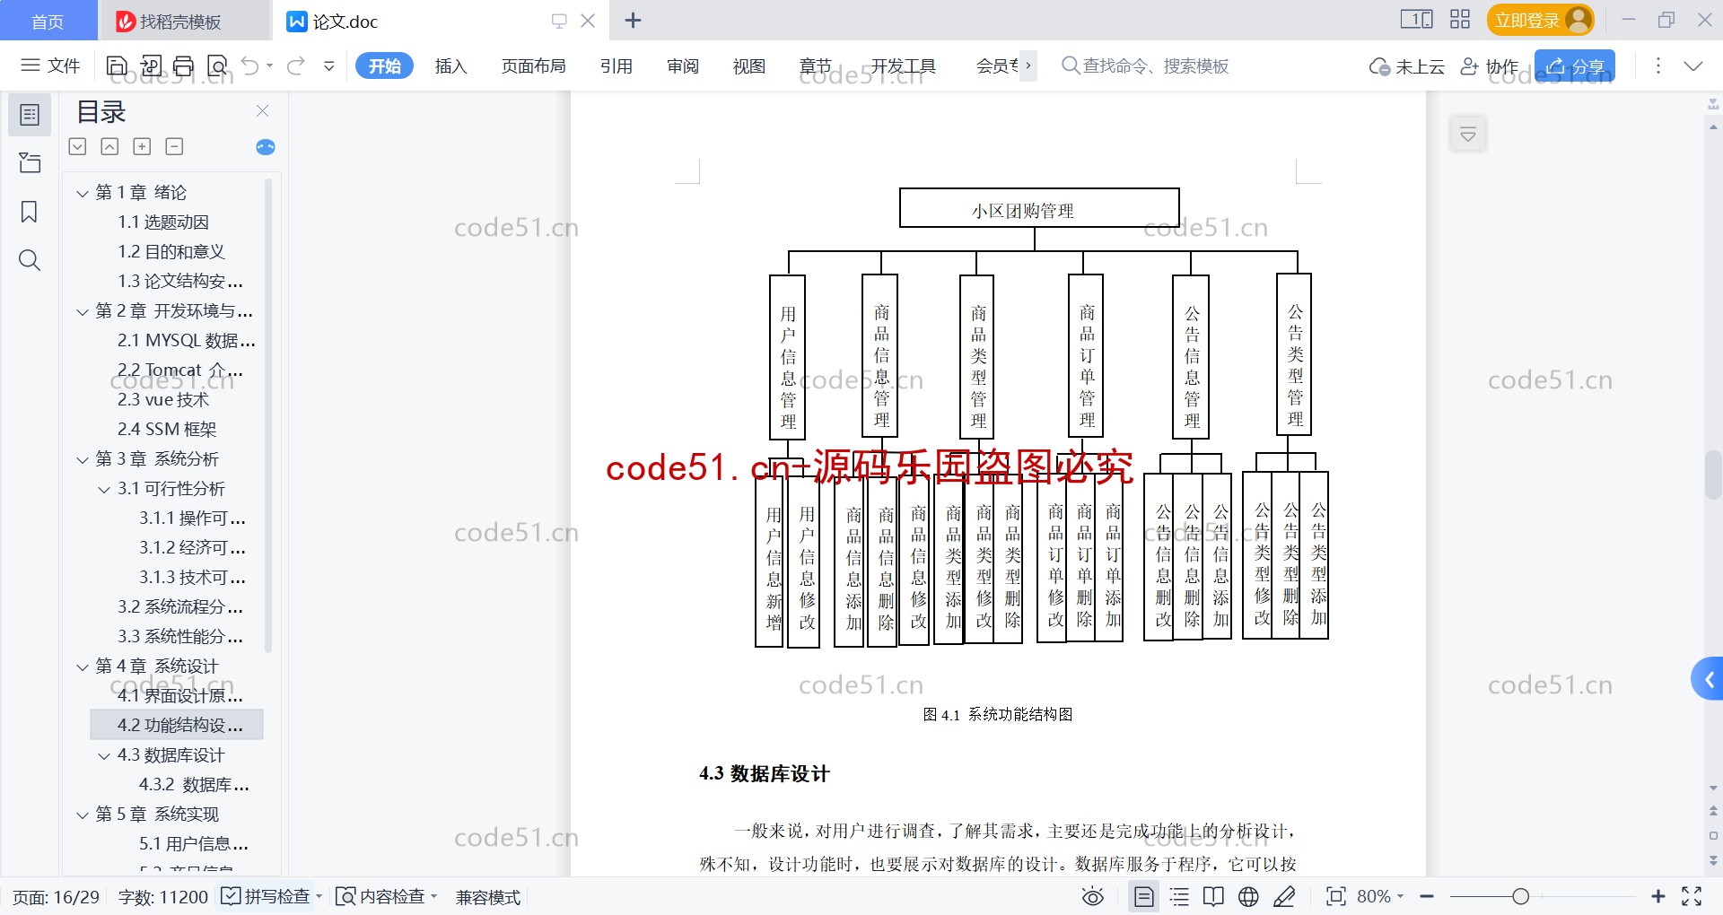Jump to 2.4 SSM 框架 heading

pos(167,430)
